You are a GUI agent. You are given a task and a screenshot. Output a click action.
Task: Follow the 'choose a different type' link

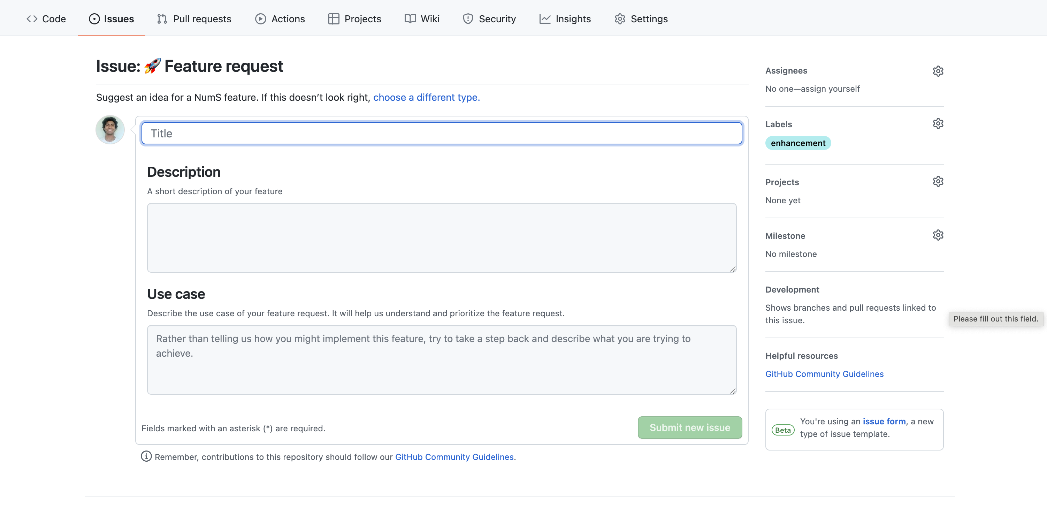tap(426, 98)
